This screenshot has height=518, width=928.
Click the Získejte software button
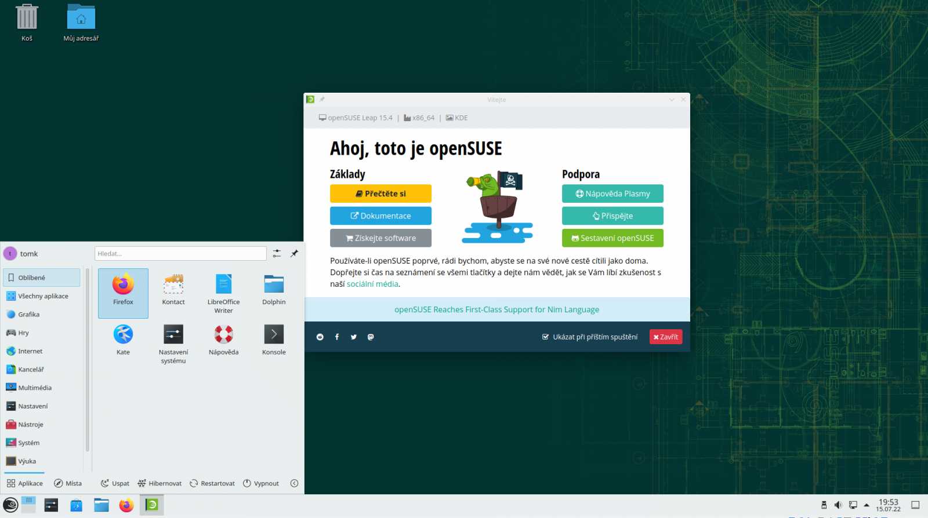[380, 238]
